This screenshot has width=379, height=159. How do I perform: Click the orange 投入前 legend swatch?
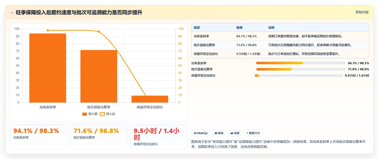pyautogui.click(x=85, y=114)
